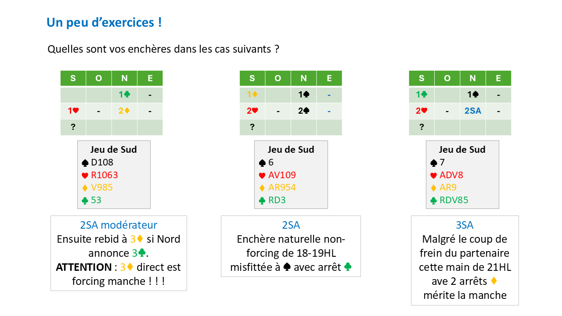Click the diamond symbol beside V985
Screen dimensions: 562x316
coord(86,188)
